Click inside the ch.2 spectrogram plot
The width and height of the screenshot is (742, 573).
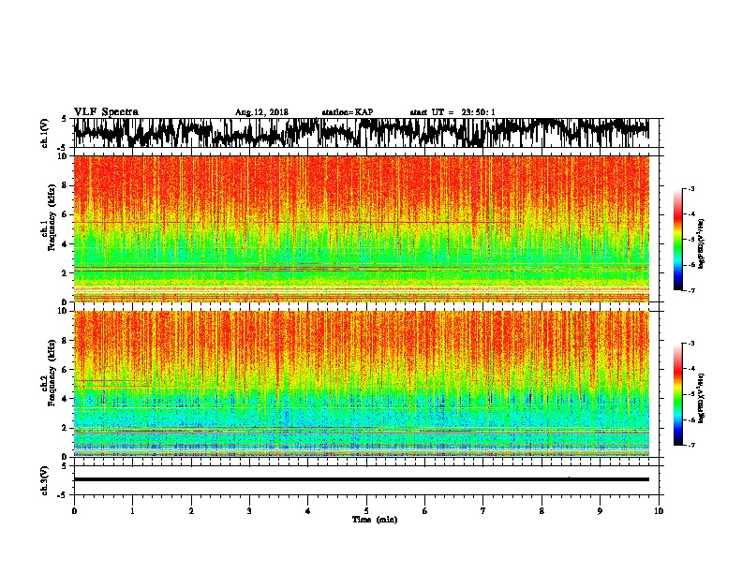pos(362,384)
